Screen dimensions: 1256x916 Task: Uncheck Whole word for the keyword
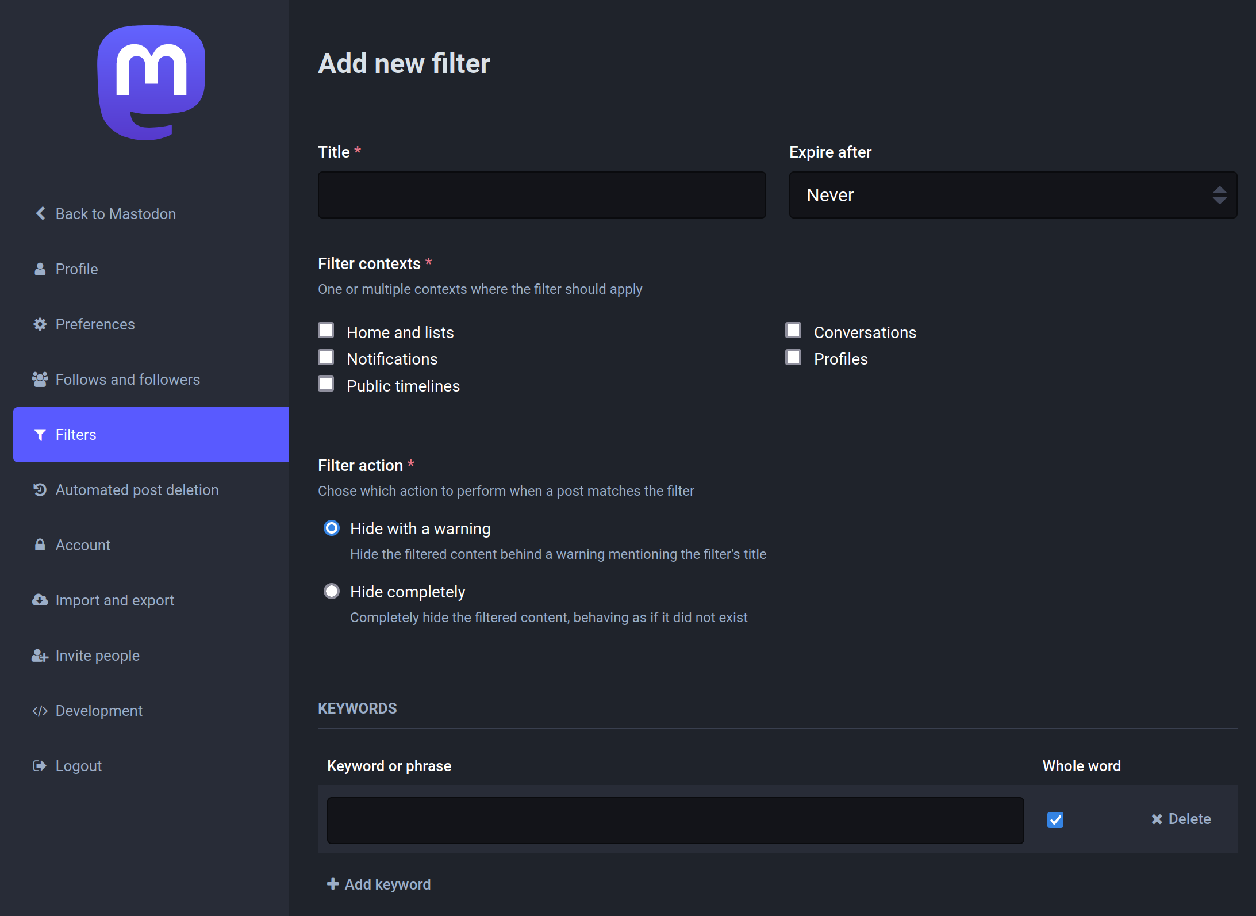1055,820
